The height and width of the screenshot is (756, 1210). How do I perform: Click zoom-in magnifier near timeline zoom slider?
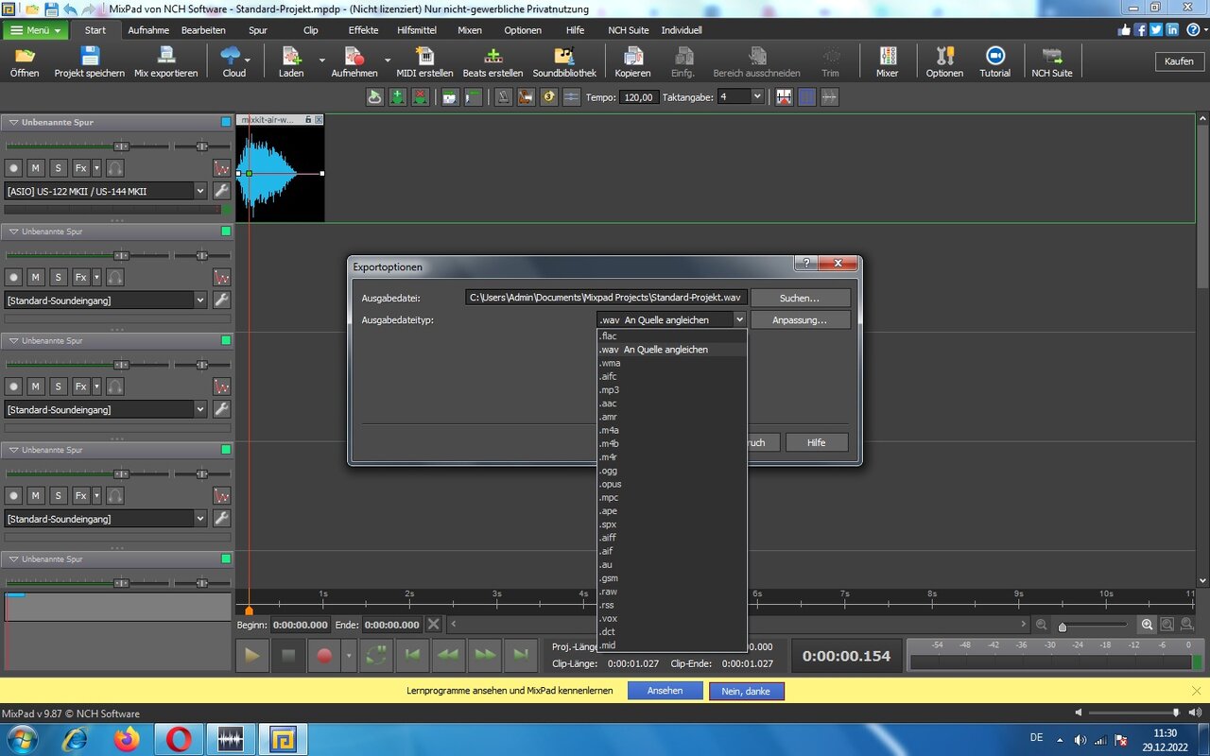pos(1147,625)
